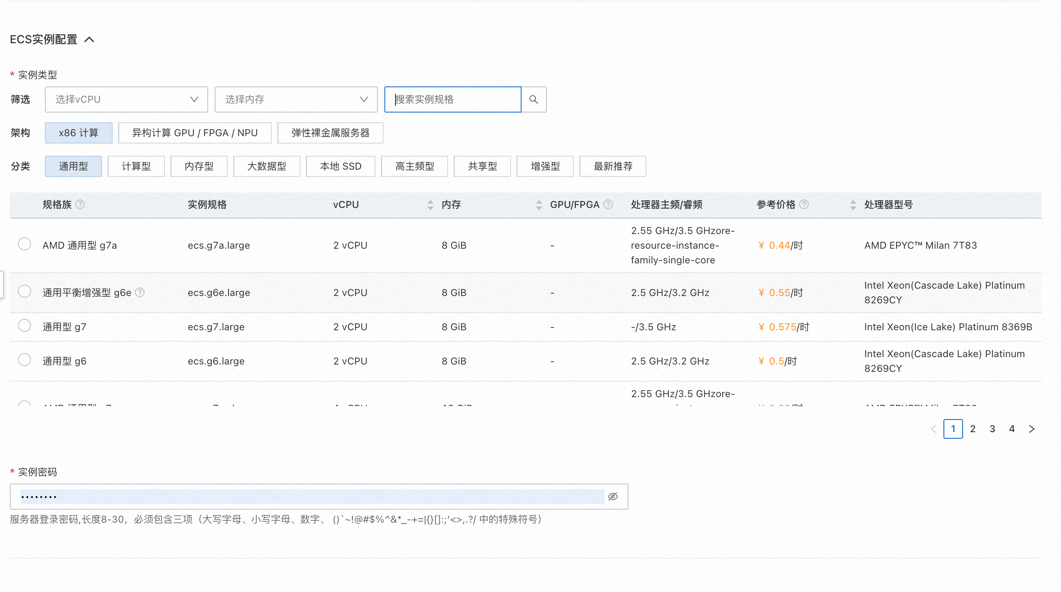Go to page 2
The width and height of the screenshot is (1061, 592).
(973, 429)
